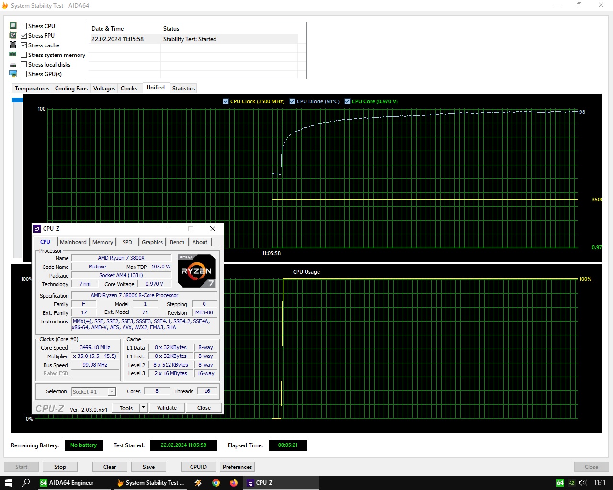Switch to System Stability Test taskbar item
This screenshot has width=613, height=490.
pyautogui.click(x=151, y=483)
